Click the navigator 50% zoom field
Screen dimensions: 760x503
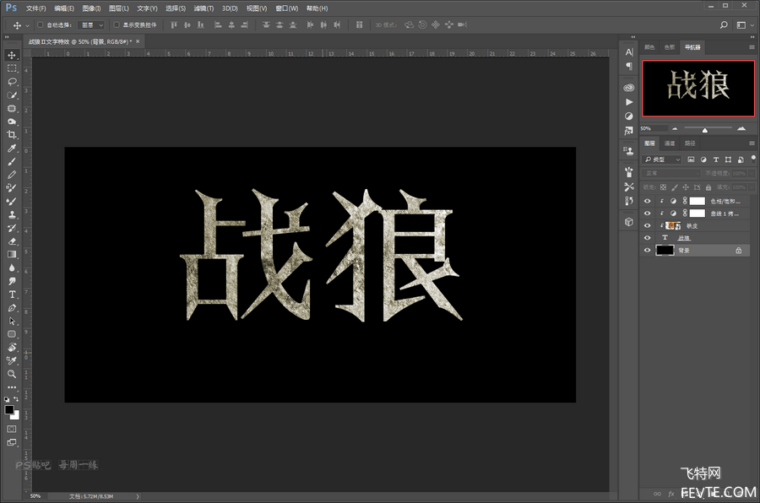click(653, 128)
